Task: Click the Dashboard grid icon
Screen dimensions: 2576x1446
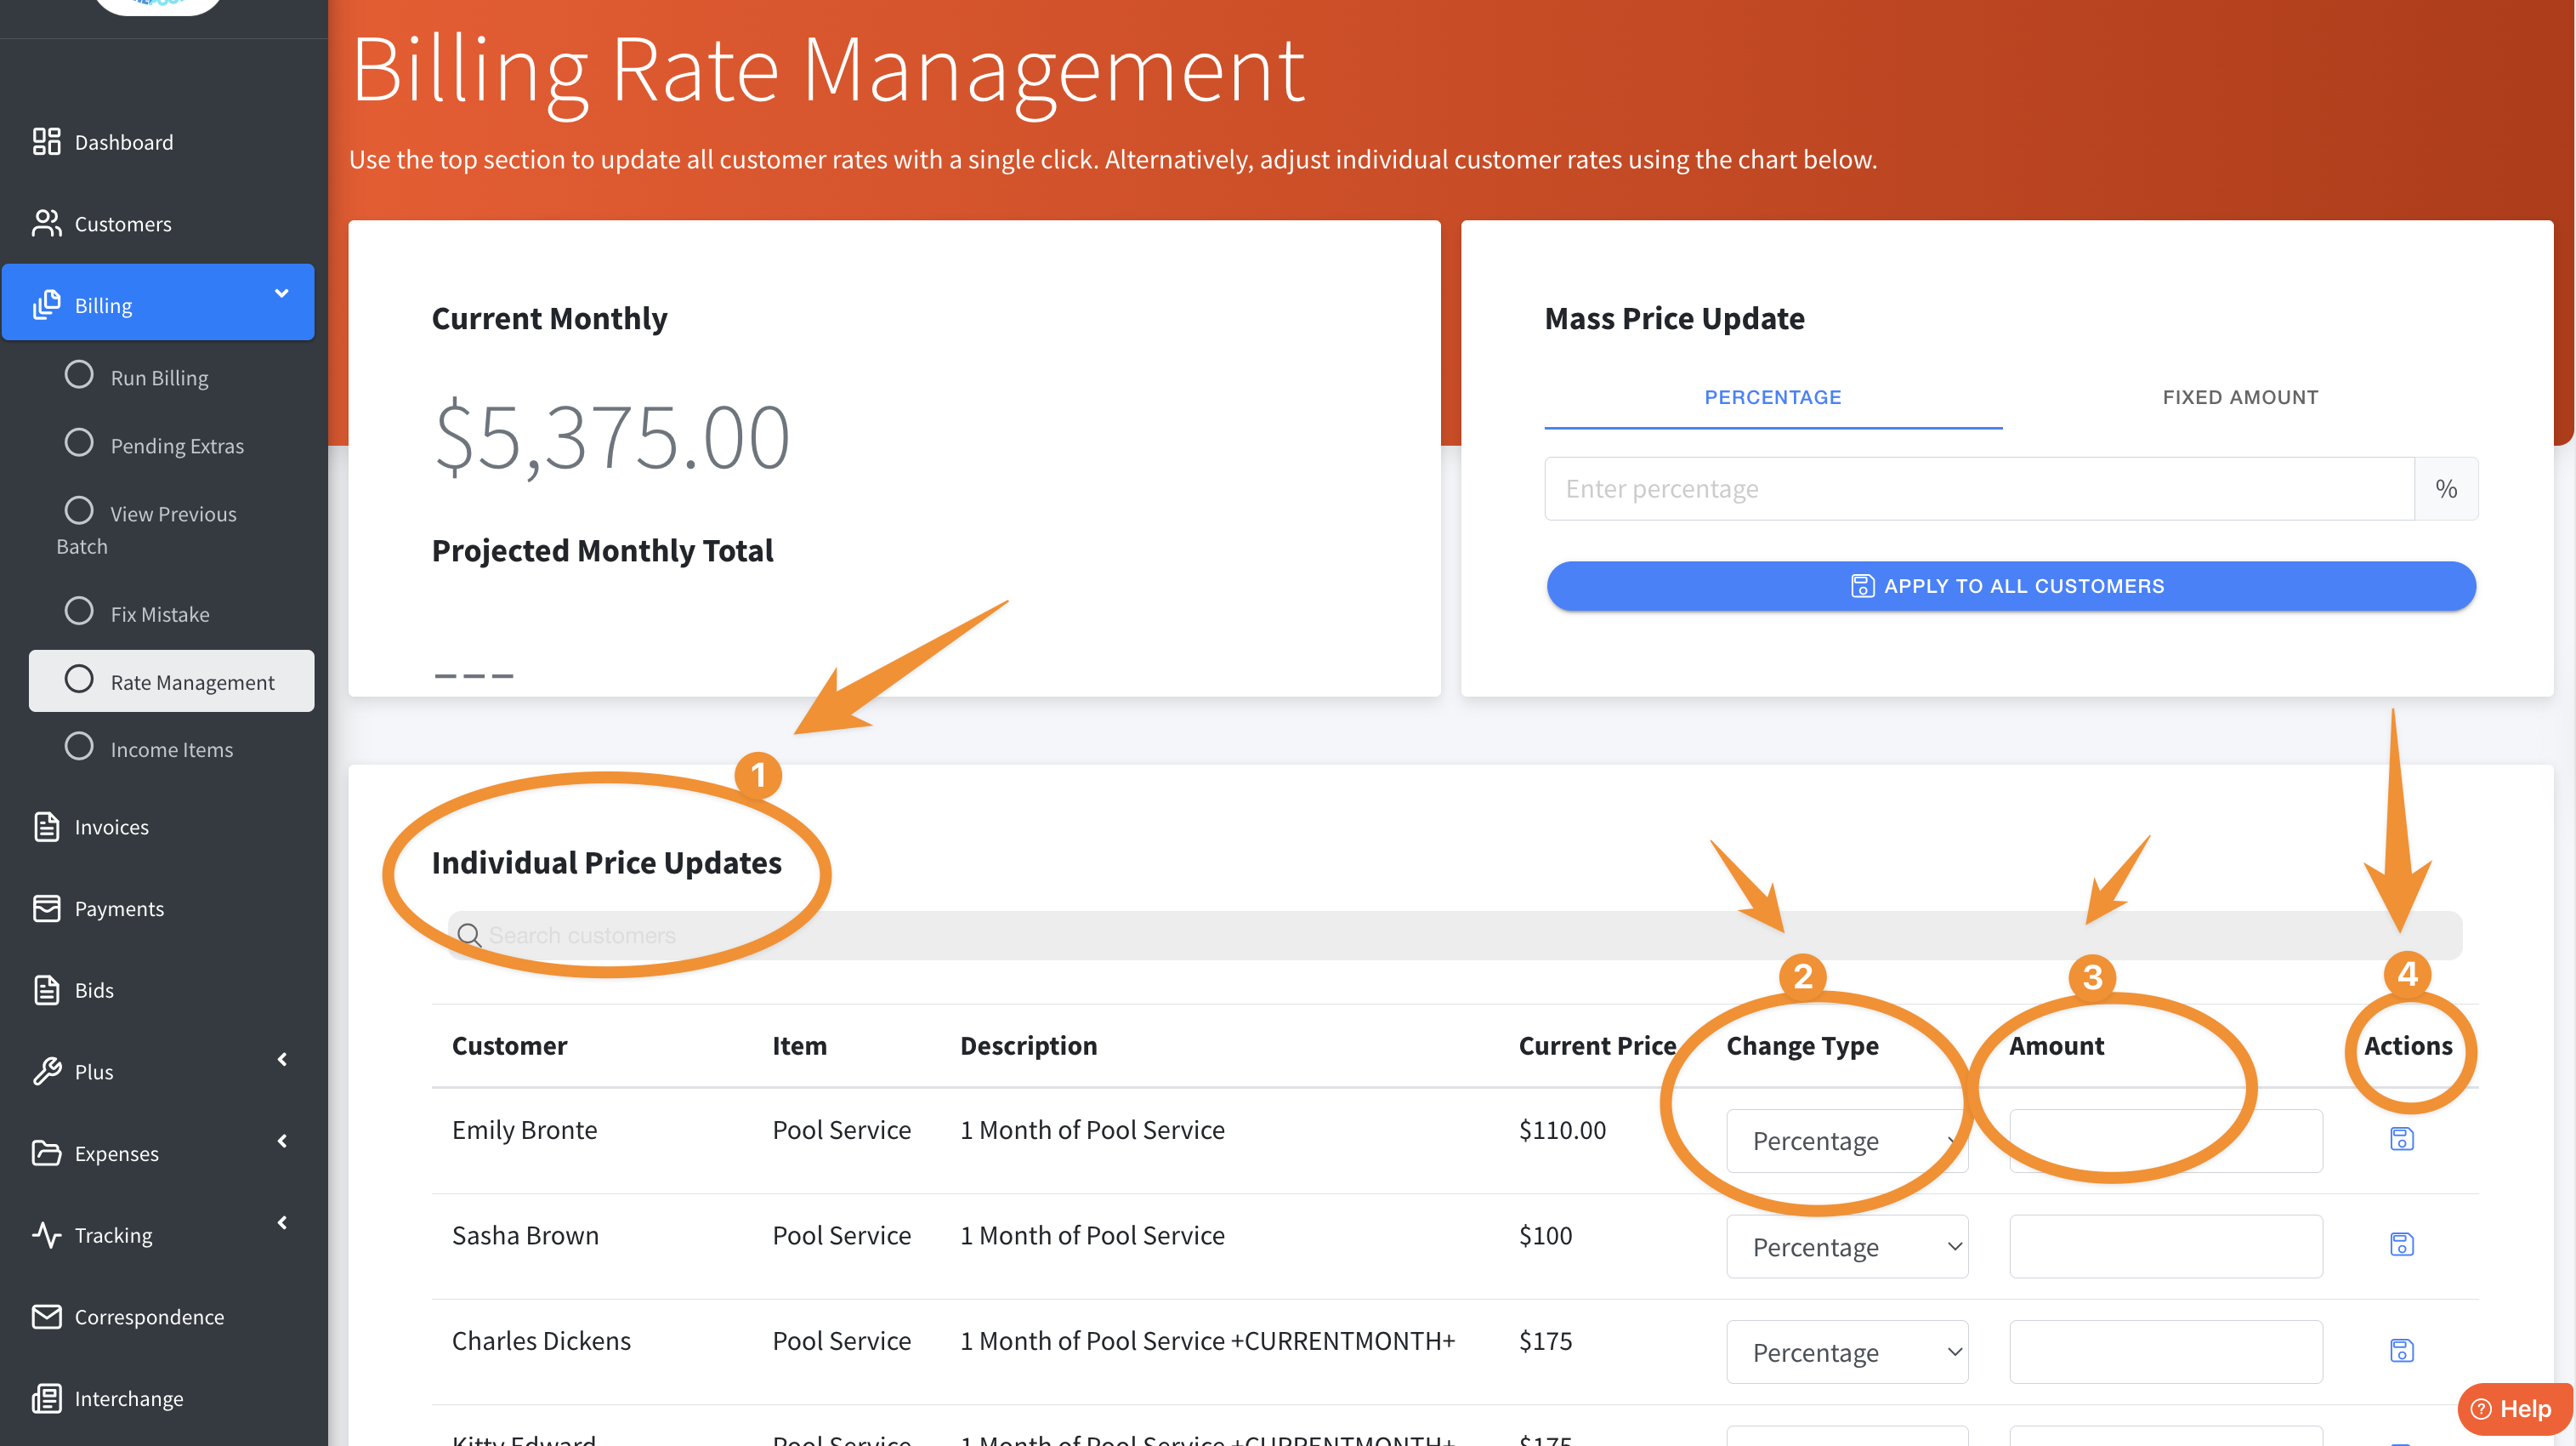Action: [46, 141]
